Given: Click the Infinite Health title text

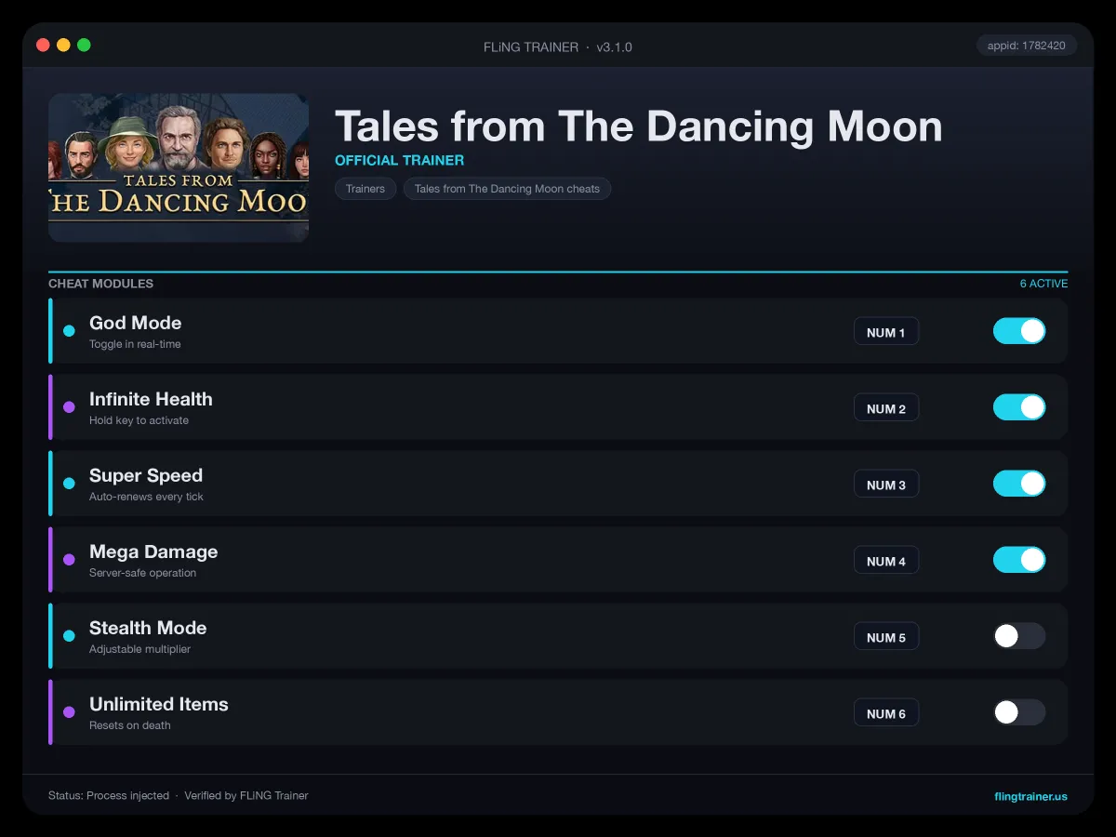Looking at the screenshot, I should (x=151, y=399).
